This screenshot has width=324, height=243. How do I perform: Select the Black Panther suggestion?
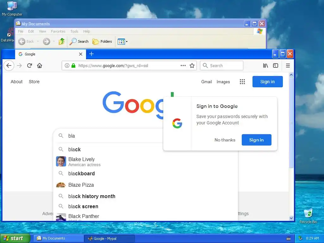tap(146, 216)
